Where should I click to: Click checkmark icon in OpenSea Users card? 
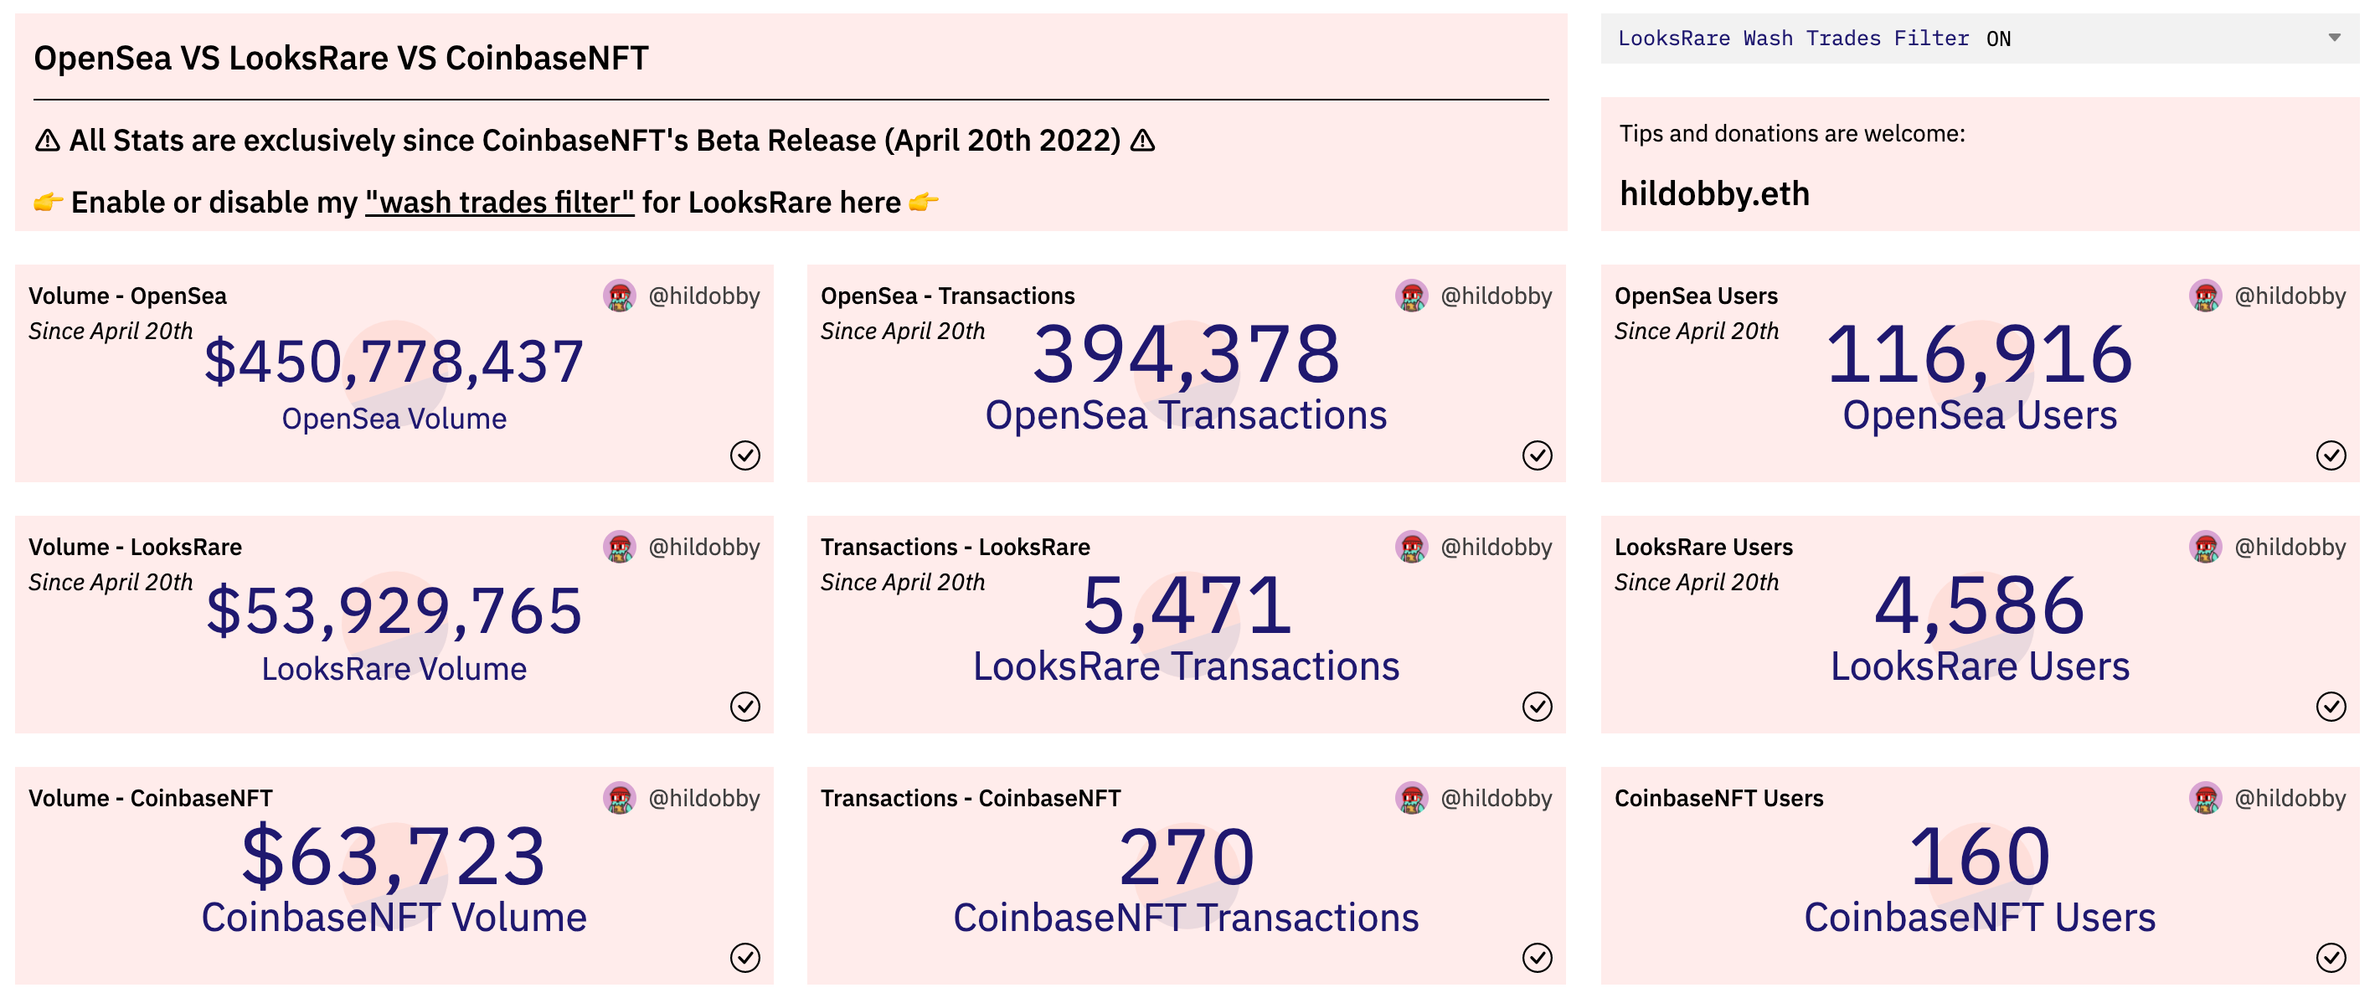[x=2331, y=455]
